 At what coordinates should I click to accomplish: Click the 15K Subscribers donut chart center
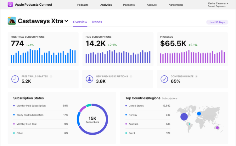(93, 120)
